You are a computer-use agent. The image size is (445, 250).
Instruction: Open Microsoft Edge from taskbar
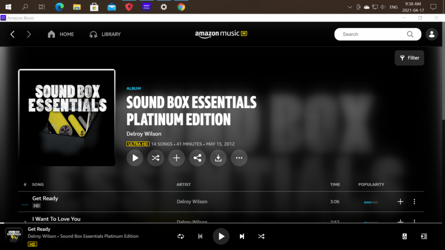tap(59, 7)
